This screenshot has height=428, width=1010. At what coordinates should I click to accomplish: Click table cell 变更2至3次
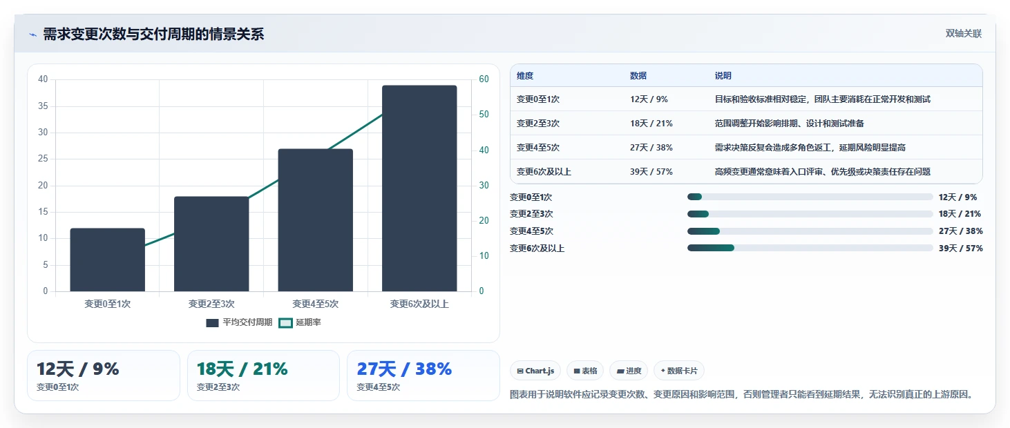point(538,124)
